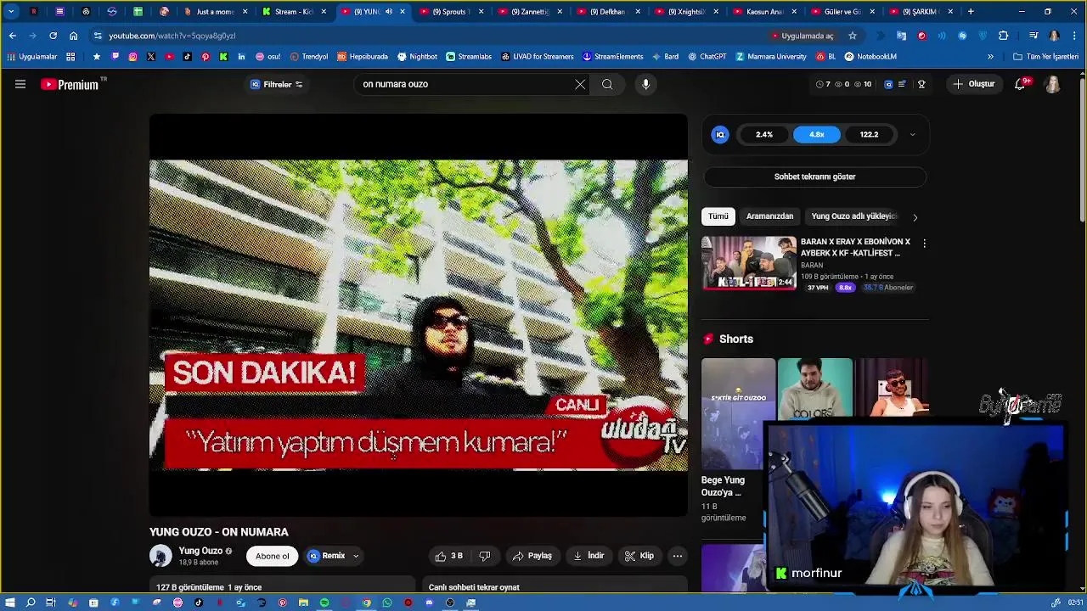Viewport: 1087px width, 611px height.
Task: Open BARAN X ERAY X EBONİVON video title
Action: pos(855,247)
